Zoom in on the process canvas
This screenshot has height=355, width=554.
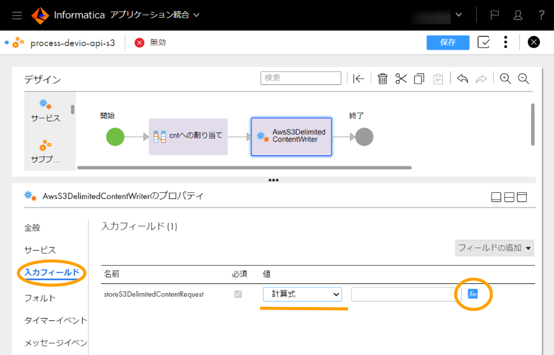click(x=505, y=78)
